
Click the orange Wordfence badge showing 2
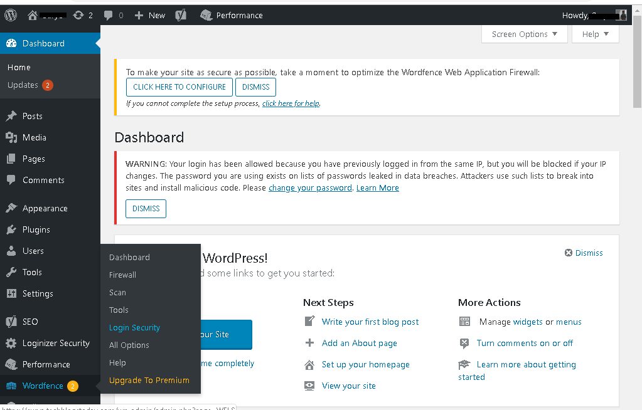(x=73, y=386)
